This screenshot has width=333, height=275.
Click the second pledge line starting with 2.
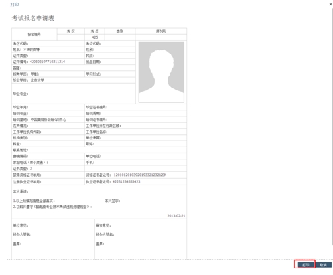coord(52,207)
